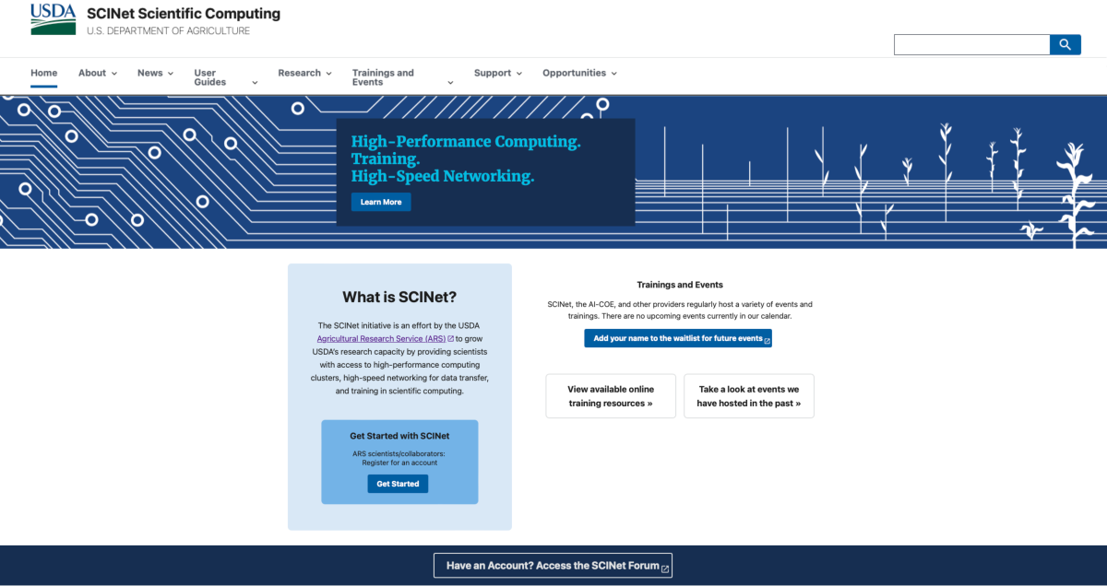Screen dimensions: 1107x586
Task: Open the Opportunities dropdown
Action: point(579,73)
